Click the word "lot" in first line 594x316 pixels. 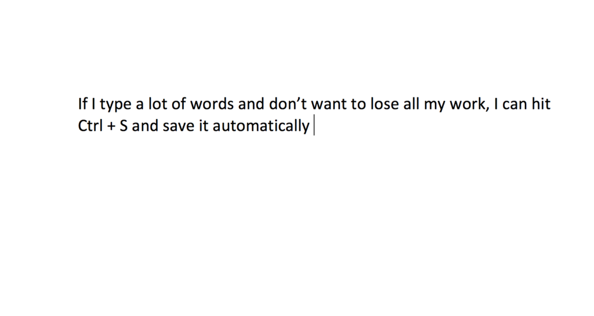tap(158, 104)
